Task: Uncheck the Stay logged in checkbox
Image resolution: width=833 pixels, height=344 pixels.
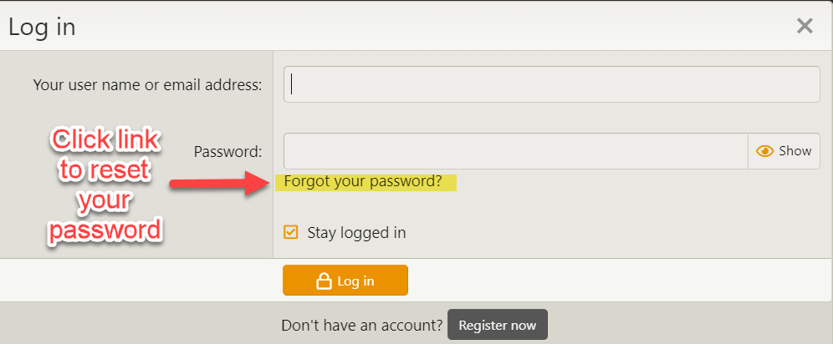Action: [x=290, y=232]
